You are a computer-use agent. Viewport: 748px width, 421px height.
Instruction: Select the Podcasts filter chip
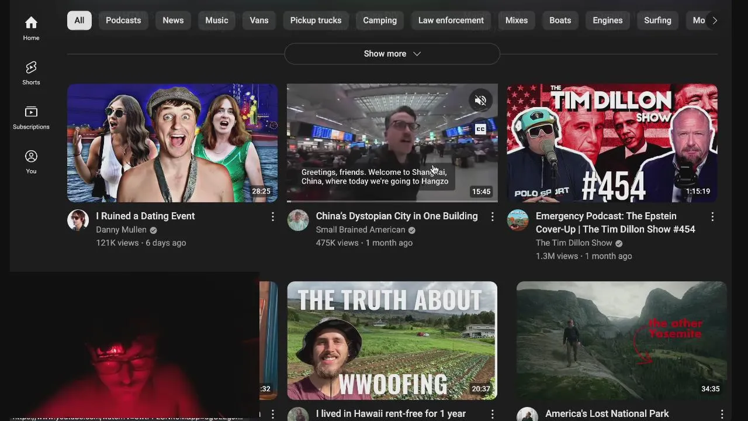point(123,20)
